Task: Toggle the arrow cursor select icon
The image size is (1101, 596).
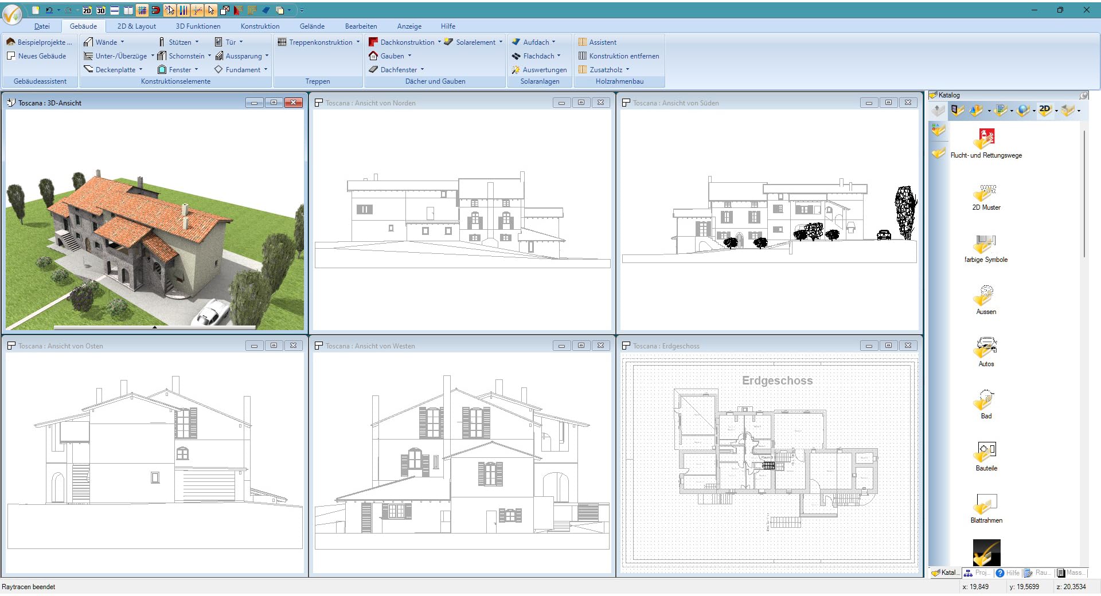Action: [x=211, y=10]
